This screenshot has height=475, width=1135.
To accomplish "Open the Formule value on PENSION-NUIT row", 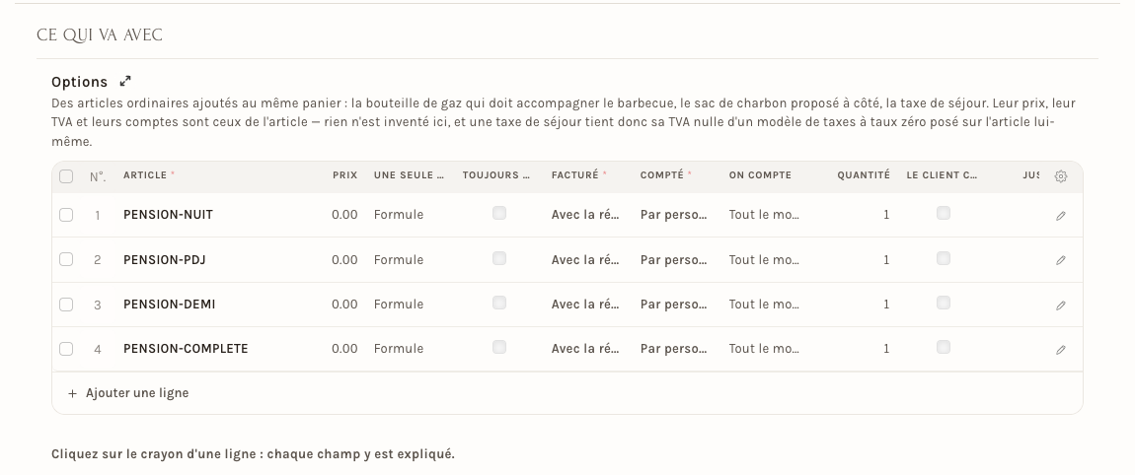I will [399, 215].
